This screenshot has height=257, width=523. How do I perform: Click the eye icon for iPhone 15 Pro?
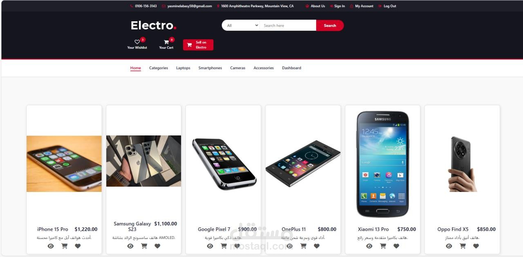click(51, 246)
